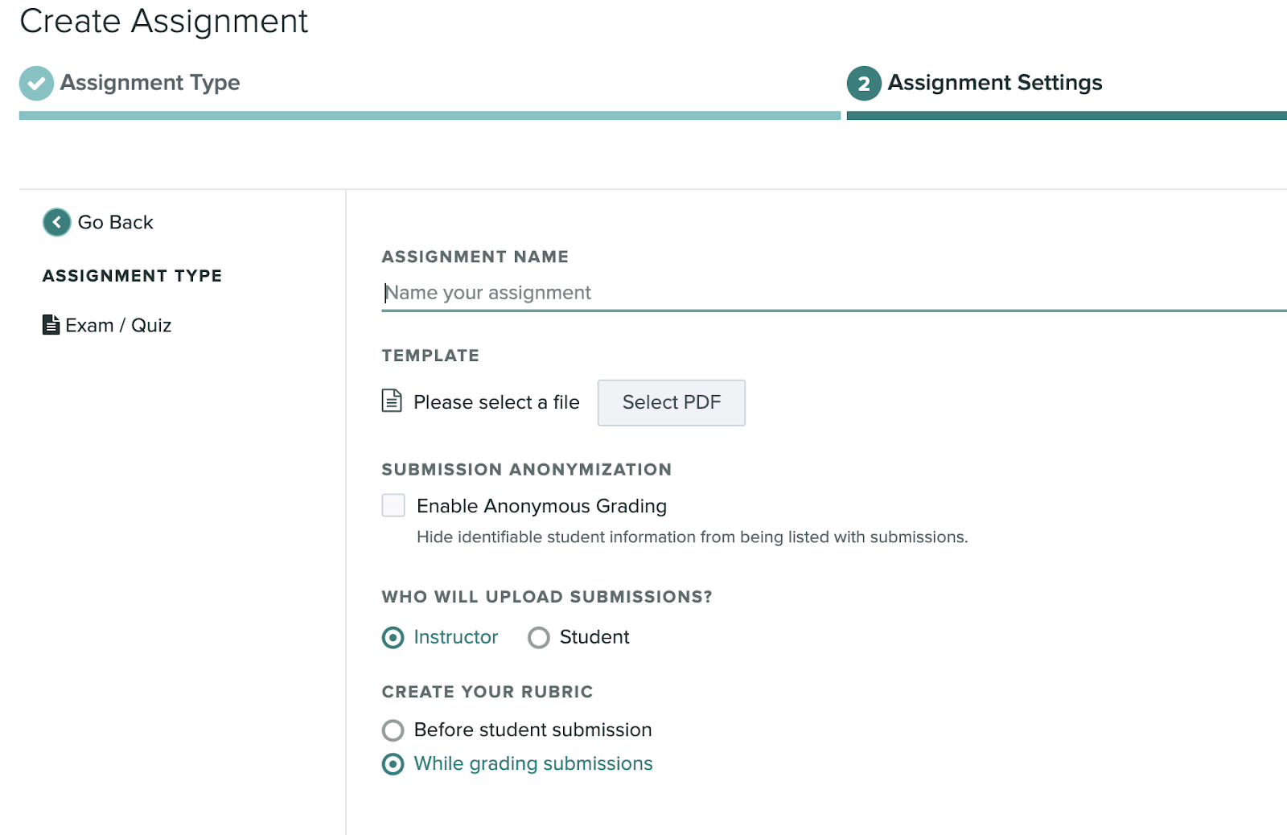
Task: Click the page icon in the left sidebar
Action: pos(51,324)
